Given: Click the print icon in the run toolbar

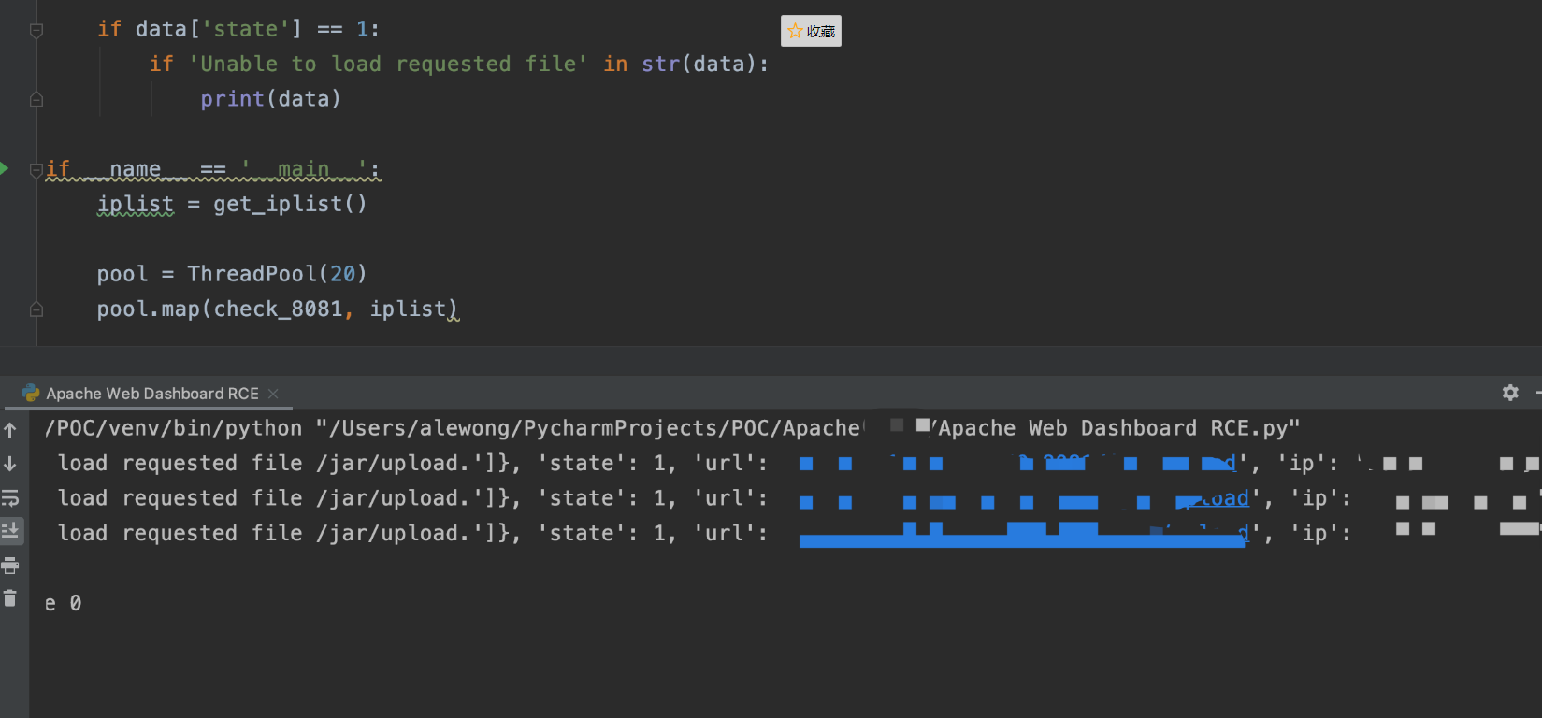Looking at the screenshot, I should point(10,565).
